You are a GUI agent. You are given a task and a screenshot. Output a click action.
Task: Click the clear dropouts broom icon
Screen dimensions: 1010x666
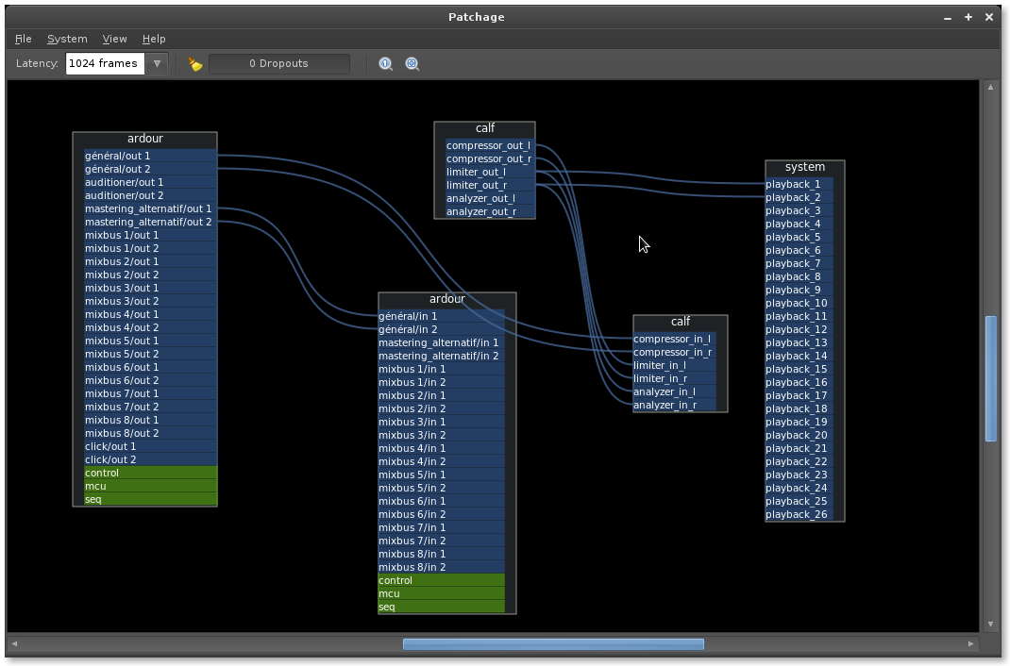tap(195, 64)
